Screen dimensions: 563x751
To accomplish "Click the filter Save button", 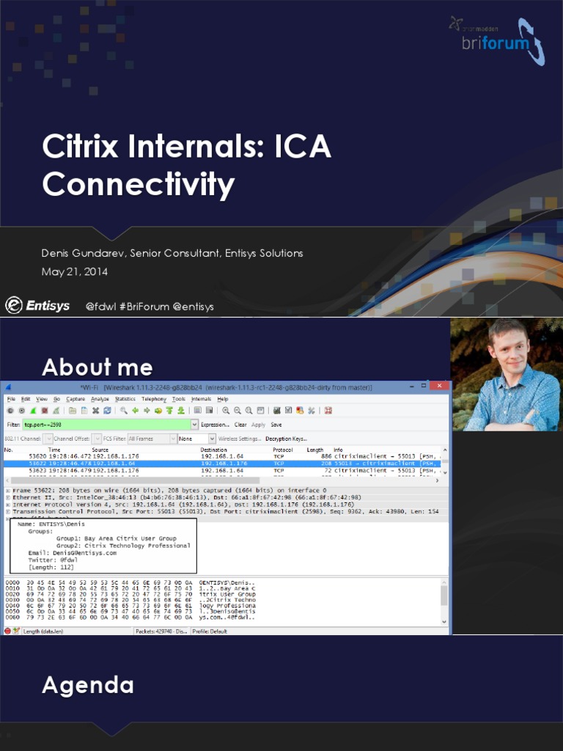I will point(276,425).
